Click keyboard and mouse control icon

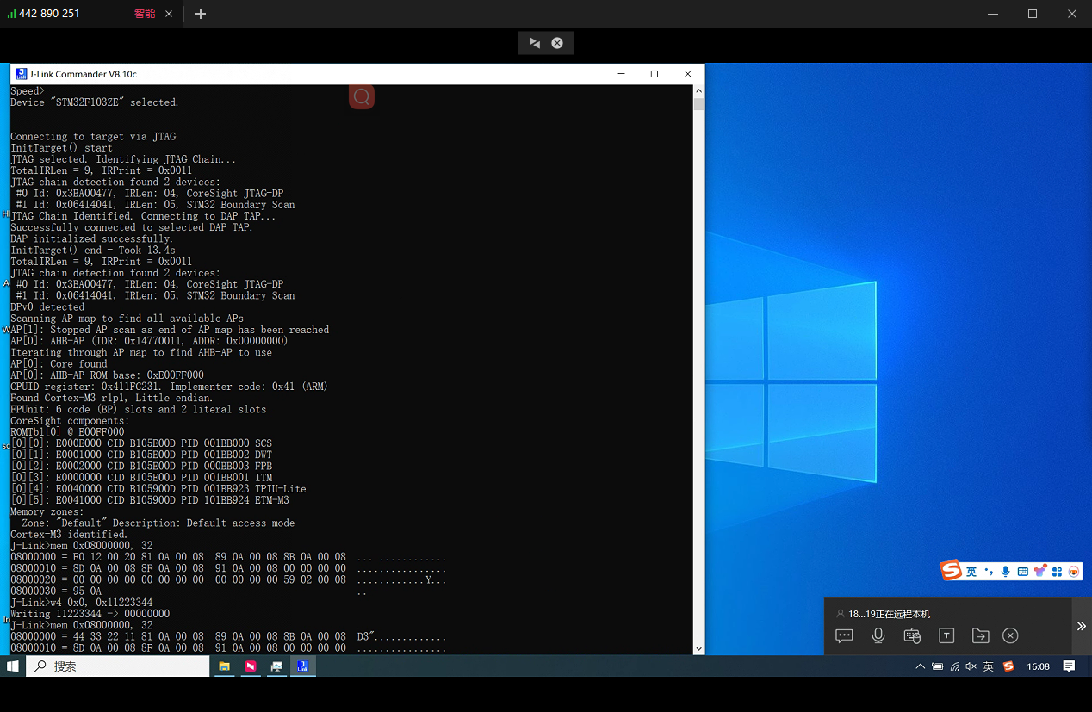pyautogui.click(x=912, y=635)
